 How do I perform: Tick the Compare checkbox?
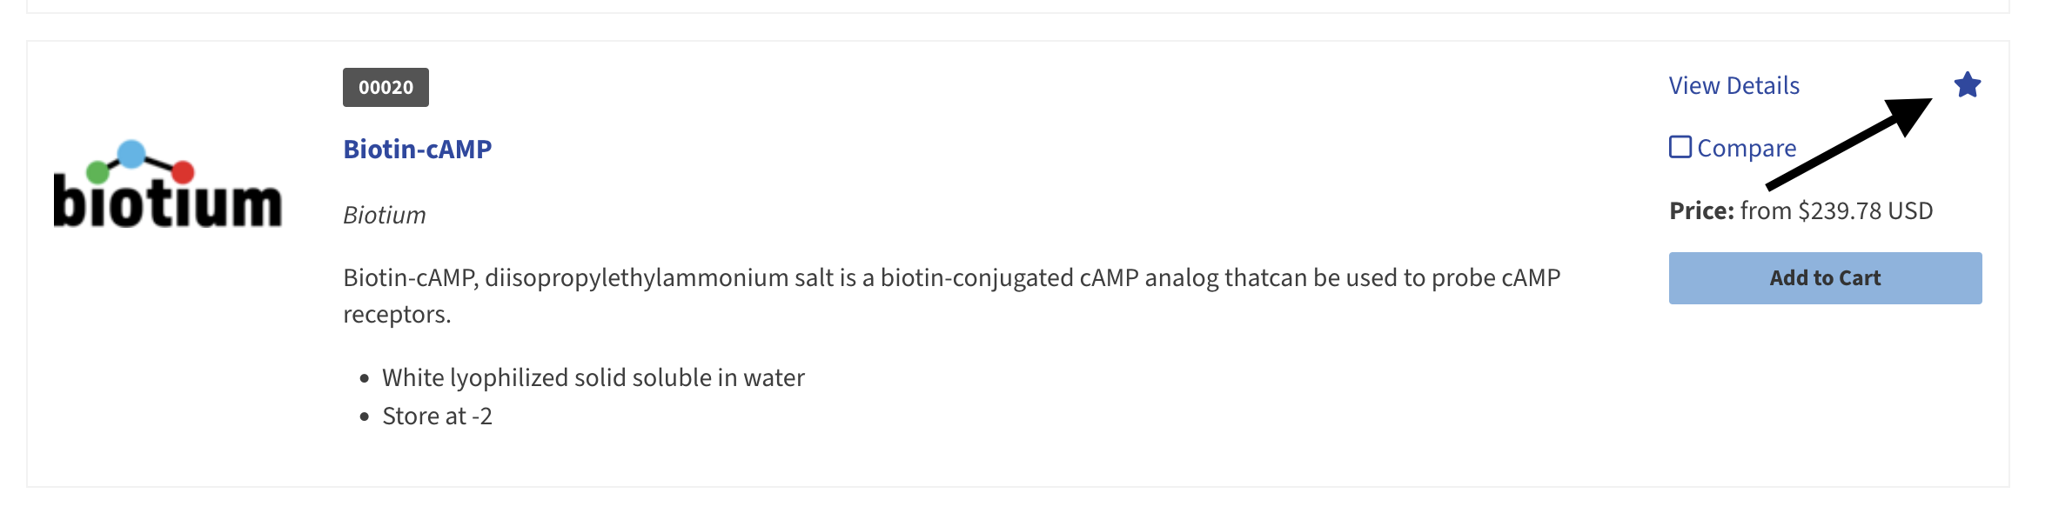click(x=1680, y=147)
